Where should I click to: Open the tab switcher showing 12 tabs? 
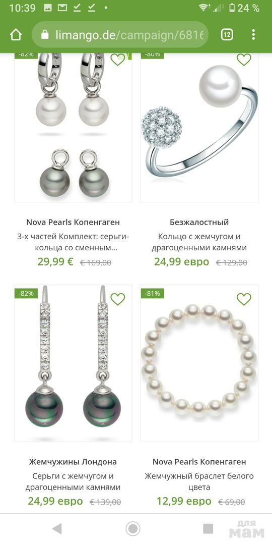click(227, 35)
